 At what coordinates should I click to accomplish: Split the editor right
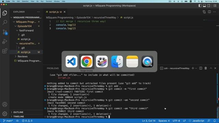pyautogui.click(x=209, y=12)
